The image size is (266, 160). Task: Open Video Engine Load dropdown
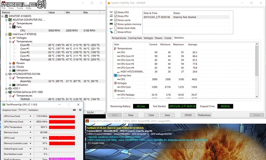pos(31,149)
